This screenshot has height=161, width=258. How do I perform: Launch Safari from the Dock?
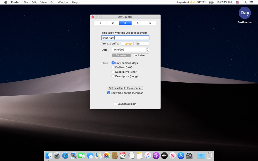pyautogui.click(x=65, y=155)
